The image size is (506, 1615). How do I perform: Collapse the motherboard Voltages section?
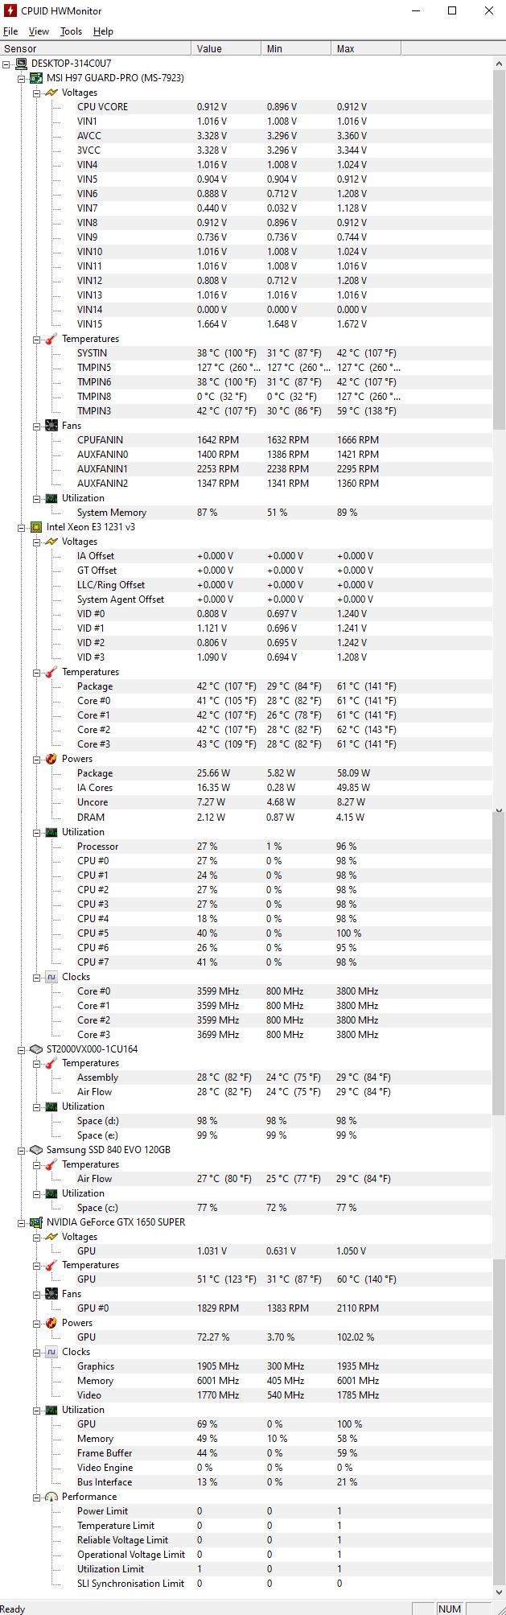click(37, 93)
